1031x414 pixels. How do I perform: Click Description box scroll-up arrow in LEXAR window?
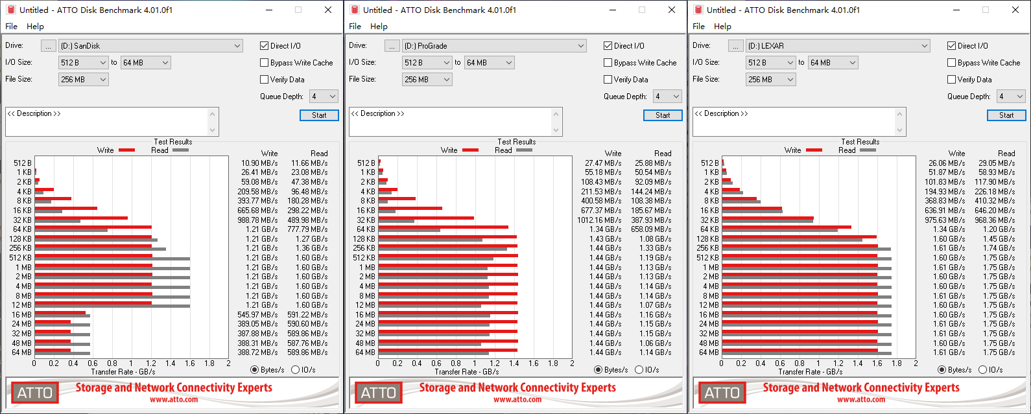coord(900,113)
